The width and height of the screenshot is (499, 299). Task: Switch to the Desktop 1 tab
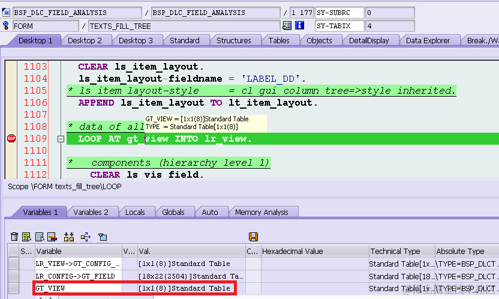(x=35, y=40)
